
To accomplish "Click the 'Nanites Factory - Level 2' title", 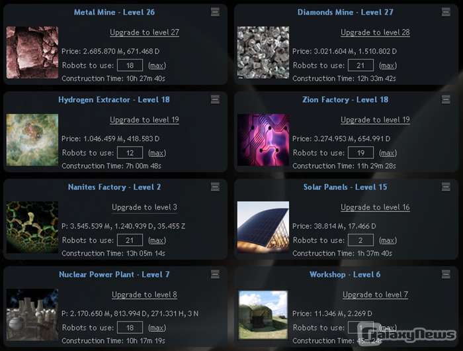I will point(114,187).
